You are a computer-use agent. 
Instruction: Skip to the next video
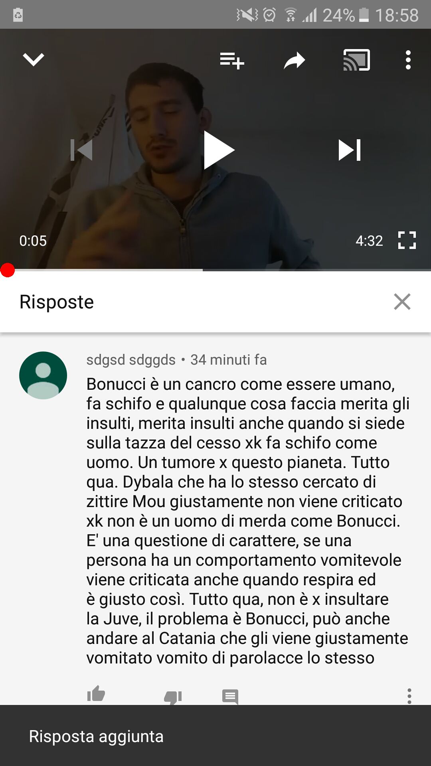click(x=350, y=150)
